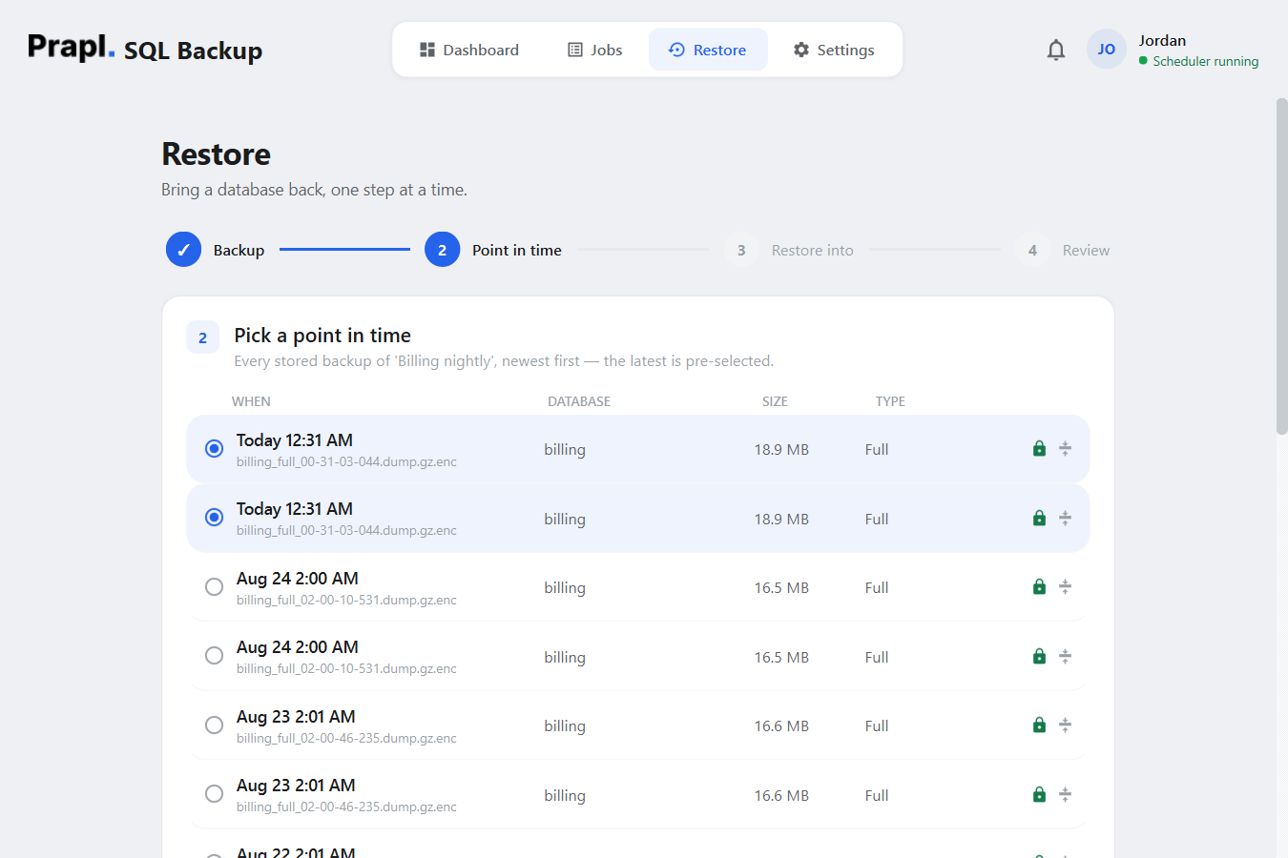Click the DATABASE column header

point(579,401)
